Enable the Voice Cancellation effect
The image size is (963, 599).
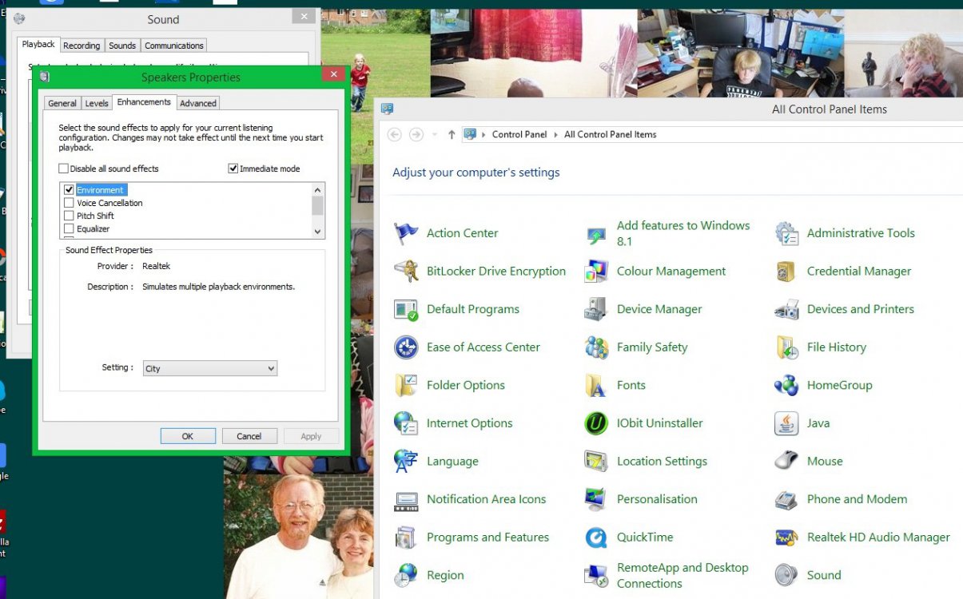(x=69, y=203)
